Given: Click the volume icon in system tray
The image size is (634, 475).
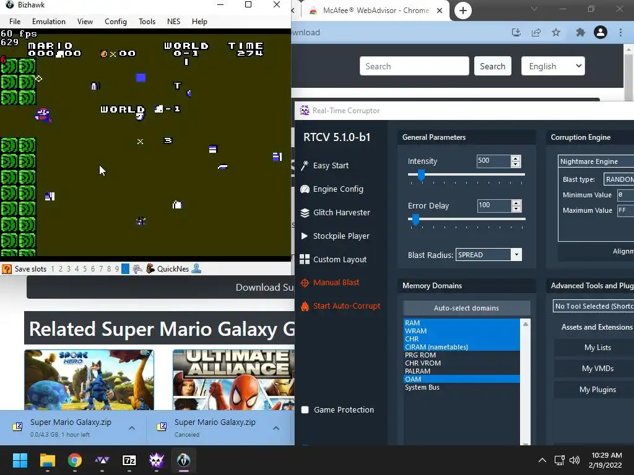Looking at the screenshot, I should [574, 460].
